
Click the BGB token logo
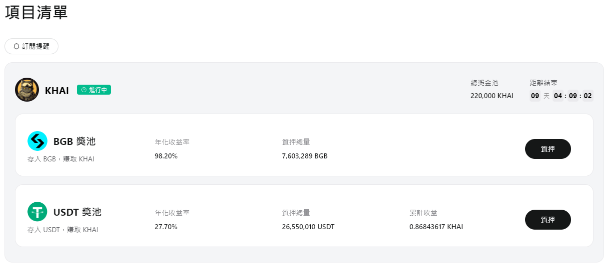tap(37, 141)
